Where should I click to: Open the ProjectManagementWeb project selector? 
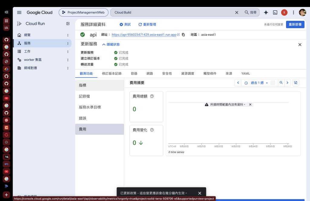point(84,12)
